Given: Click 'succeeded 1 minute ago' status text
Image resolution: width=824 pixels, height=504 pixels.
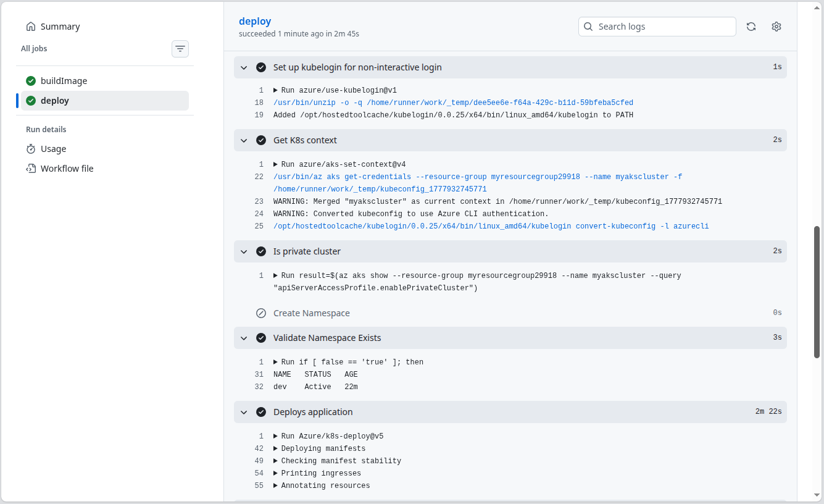Looking at the screenshot, I should point(299,34).
